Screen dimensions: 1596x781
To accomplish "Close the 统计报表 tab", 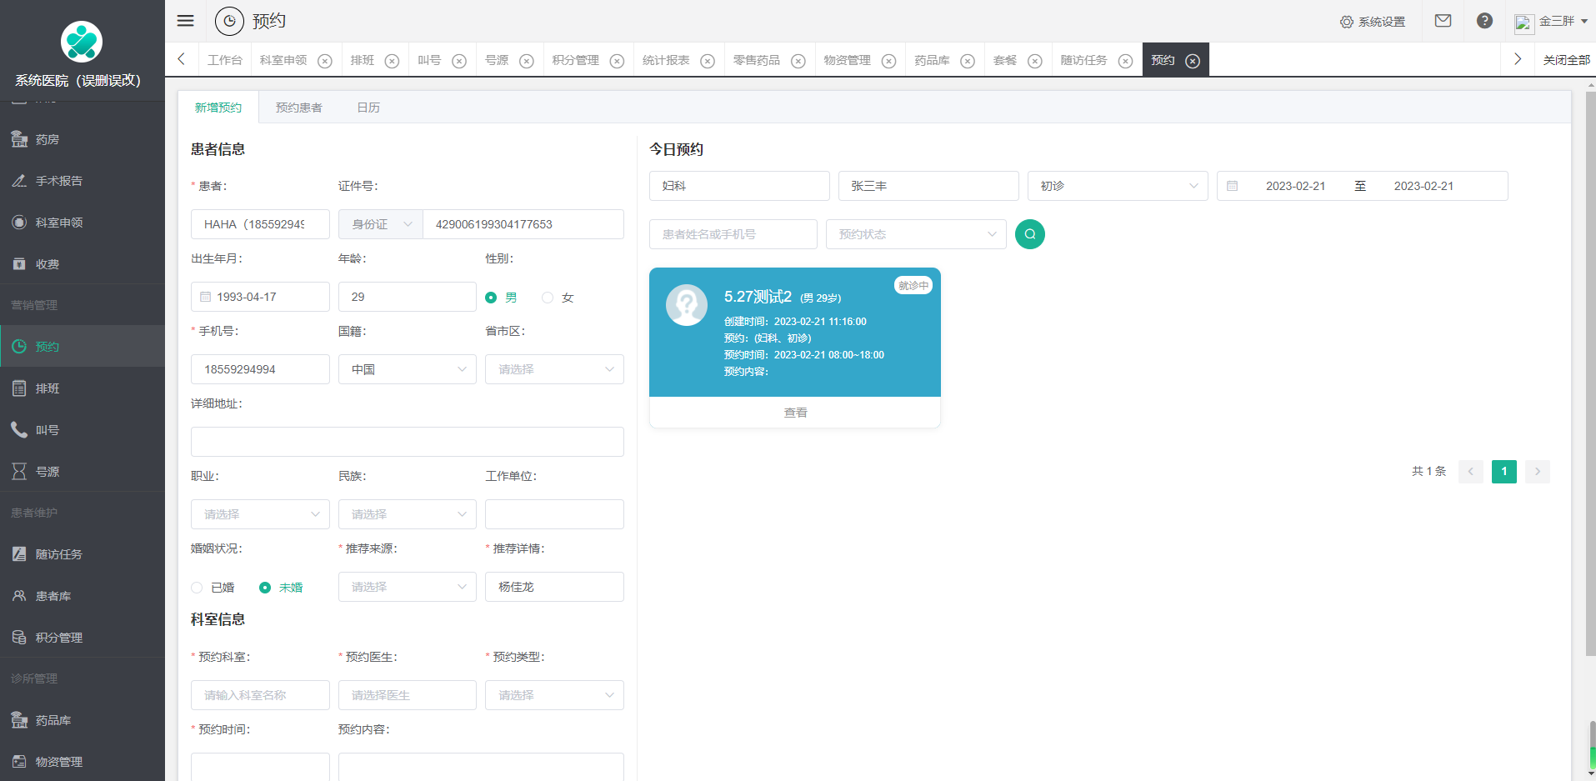I will [x=708, y=61].
